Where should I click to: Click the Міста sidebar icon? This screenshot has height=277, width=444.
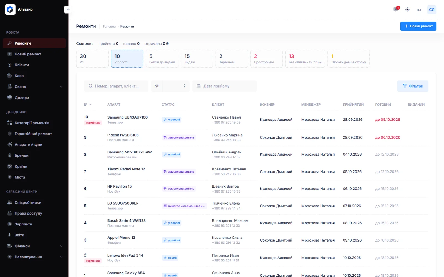pyautogui.click(x=10, y=177)
